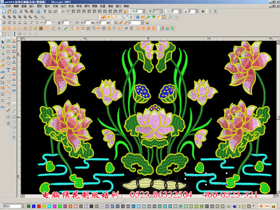Screen dimensions: 280x210
Task: Save the design using the floppy disk icon
Action: pyautogui.click(x=14, y=11)
